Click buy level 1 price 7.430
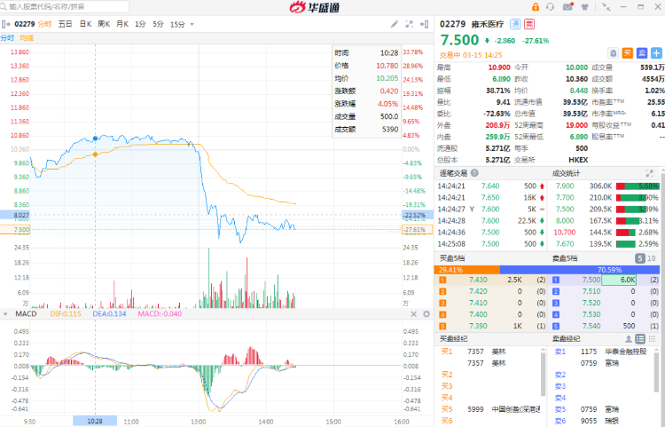 [x=478, y=280]
